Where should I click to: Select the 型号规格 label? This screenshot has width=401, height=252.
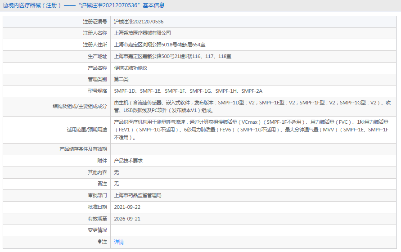(x=97, y=91)
